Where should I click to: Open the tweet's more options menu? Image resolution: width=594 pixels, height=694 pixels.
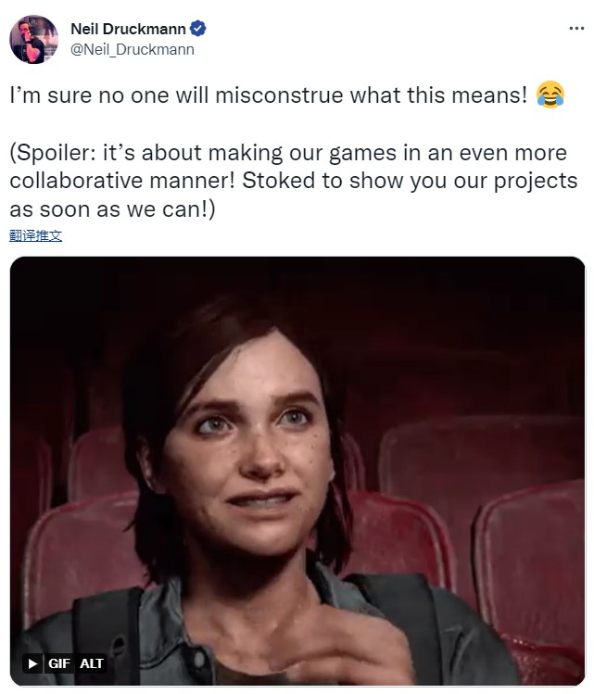575,28
